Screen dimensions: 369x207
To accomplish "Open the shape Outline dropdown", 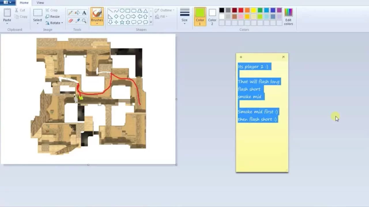I will point(165,10).
